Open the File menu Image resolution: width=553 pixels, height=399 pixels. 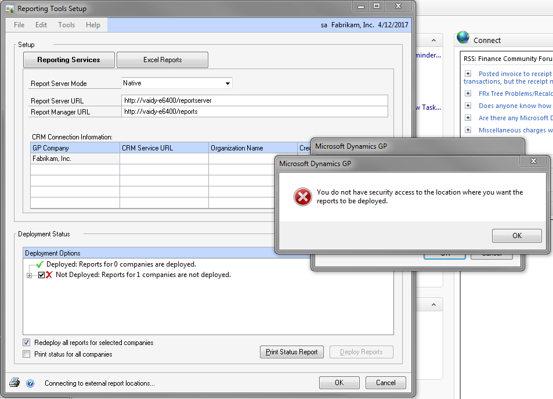click(19, 25)
